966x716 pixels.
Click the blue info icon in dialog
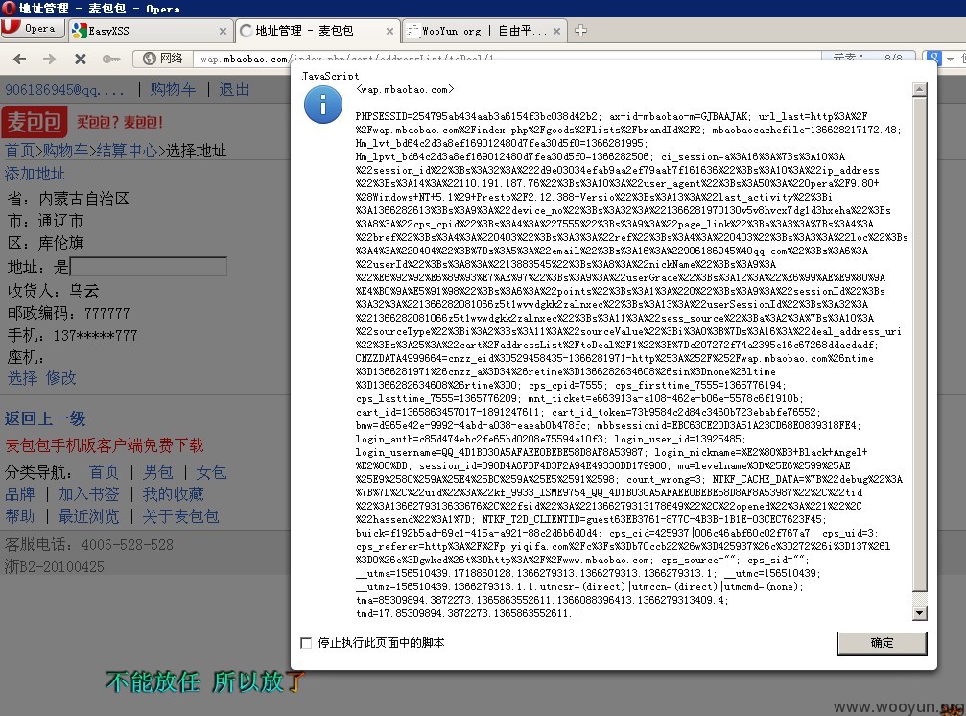coord(323,105)
